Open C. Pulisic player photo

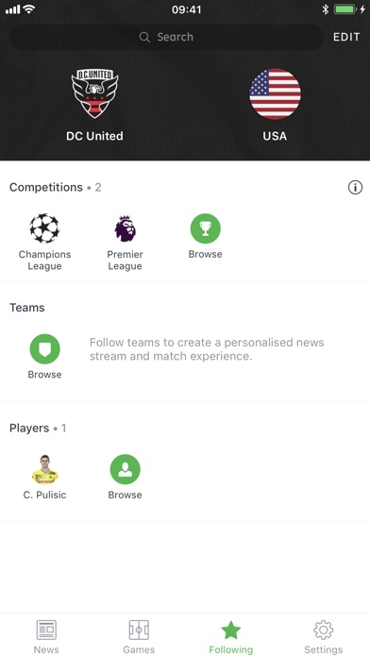click(45, 469)
